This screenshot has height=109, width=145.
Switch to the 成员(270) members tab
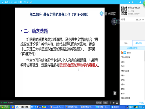pos(139,43)
